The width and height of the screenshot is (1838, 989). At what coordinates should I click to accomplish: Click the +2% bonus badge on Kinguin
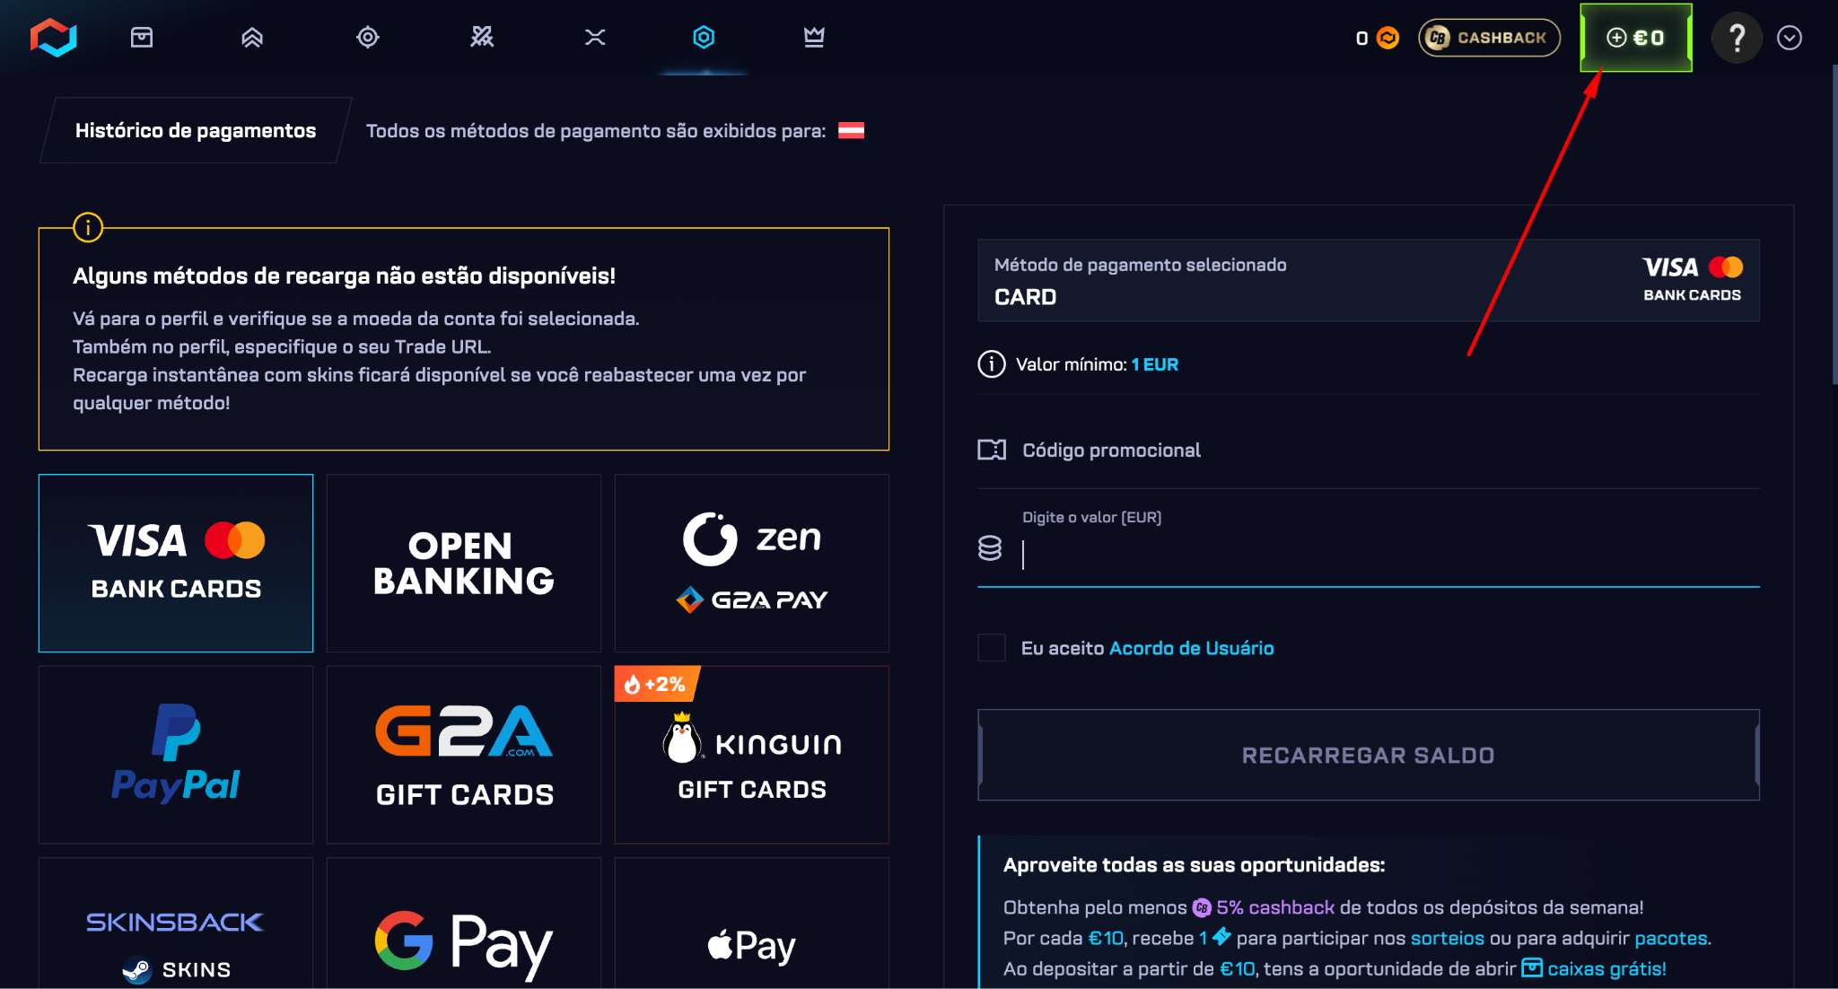click(x=656, y=684)
